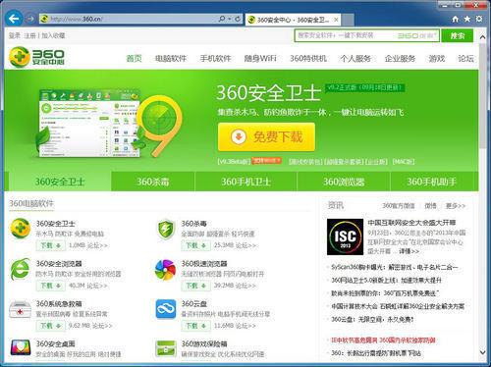The width and height of the screenshot is (491, 367).
Task: Open the address bar dropdown arrow
Action: 230,19
